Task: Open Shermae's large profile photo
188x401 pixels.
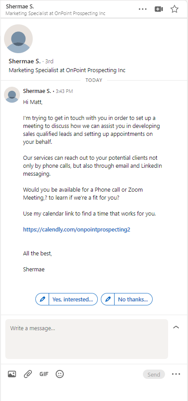Action: (x=19, y=39)
